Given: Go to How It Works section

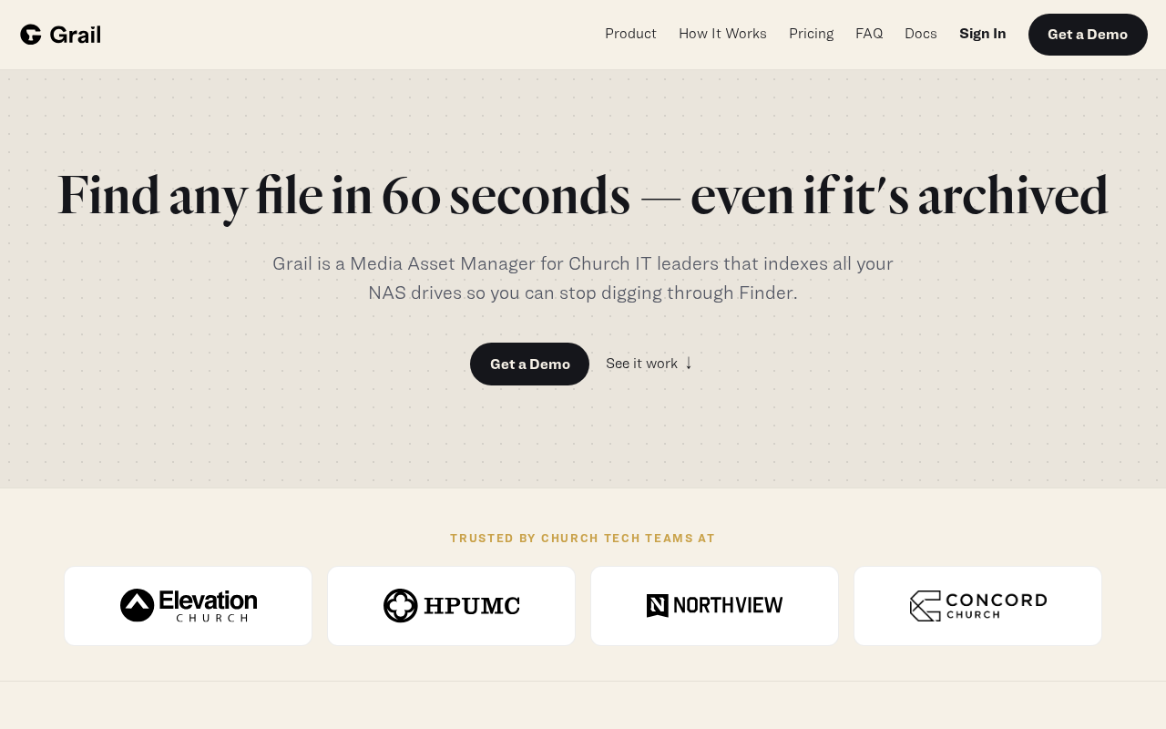Looking at the screenshot, I should [722, 34].
